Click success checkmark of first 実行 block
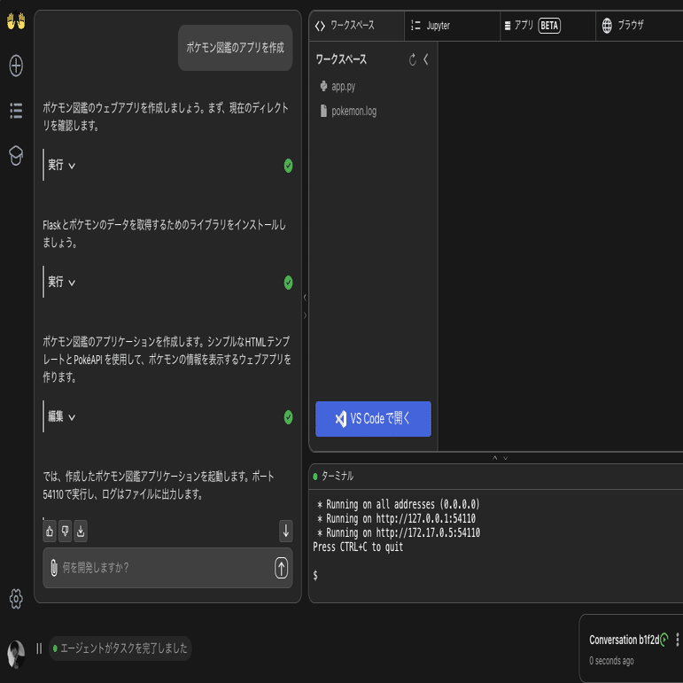This screenshot has height=683, width=683. 289,166
